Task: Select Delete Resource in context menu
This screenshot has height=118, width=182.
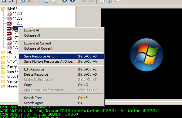Action: (61, 74)
